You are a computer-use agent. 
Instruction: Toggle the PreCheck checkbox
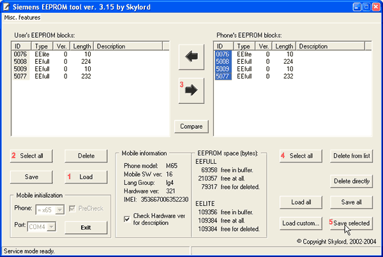pos(72,209)
